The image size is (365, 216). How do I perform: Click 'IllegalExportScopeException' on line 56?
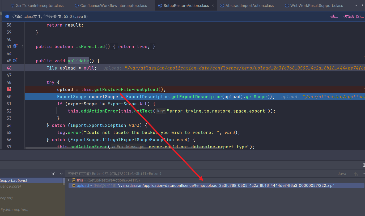point(138,140)
